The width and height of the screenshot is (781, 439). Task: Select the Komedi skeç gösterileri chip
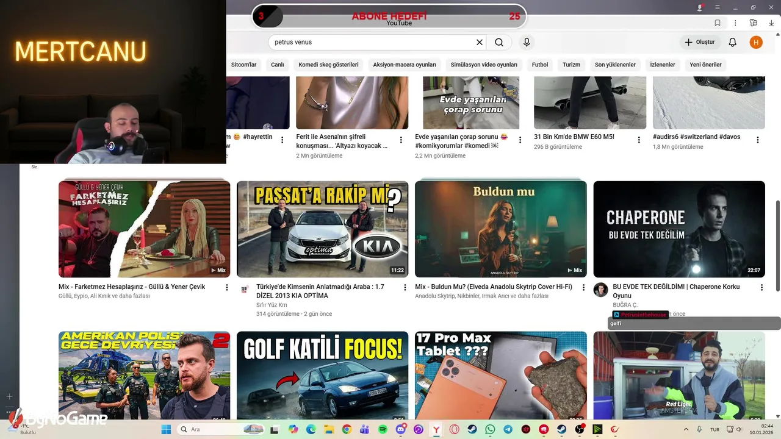pyautogui.click(x=328, y=65)
